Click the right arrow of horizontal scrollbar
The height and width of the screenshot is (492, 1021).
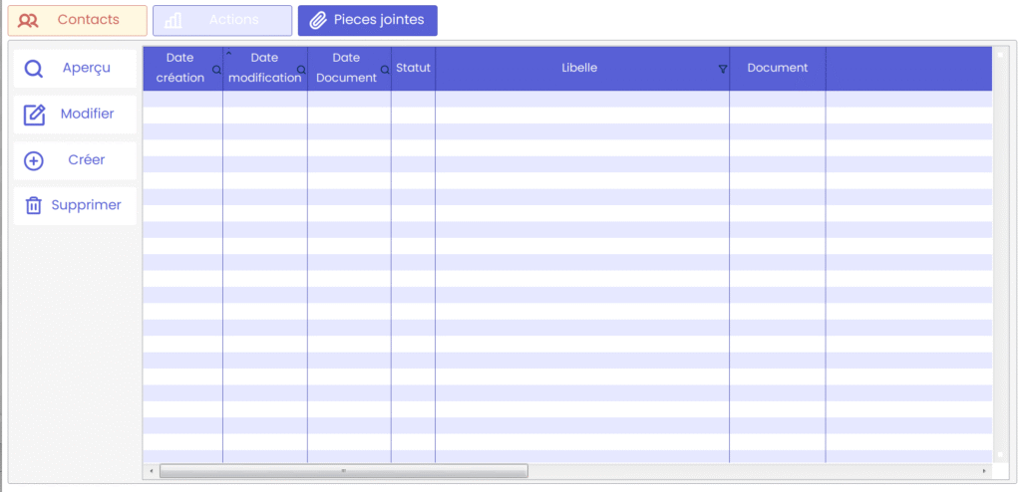pos(984,471)
